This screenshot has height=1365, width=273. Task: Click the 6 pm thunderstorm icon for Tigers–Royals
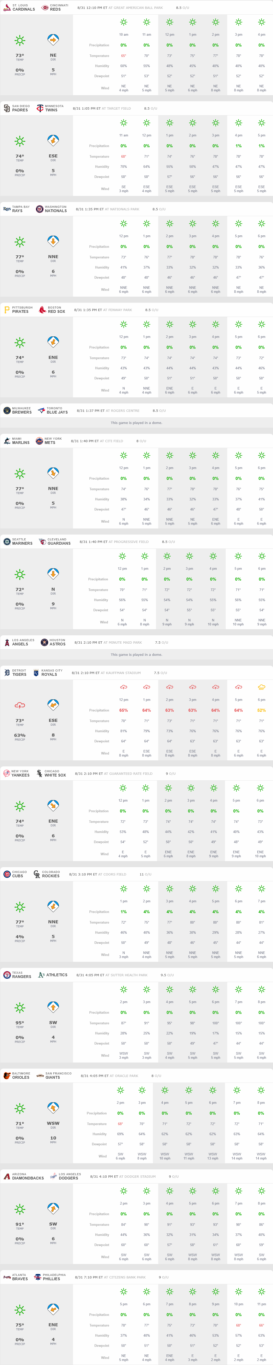tap(261, 687)
